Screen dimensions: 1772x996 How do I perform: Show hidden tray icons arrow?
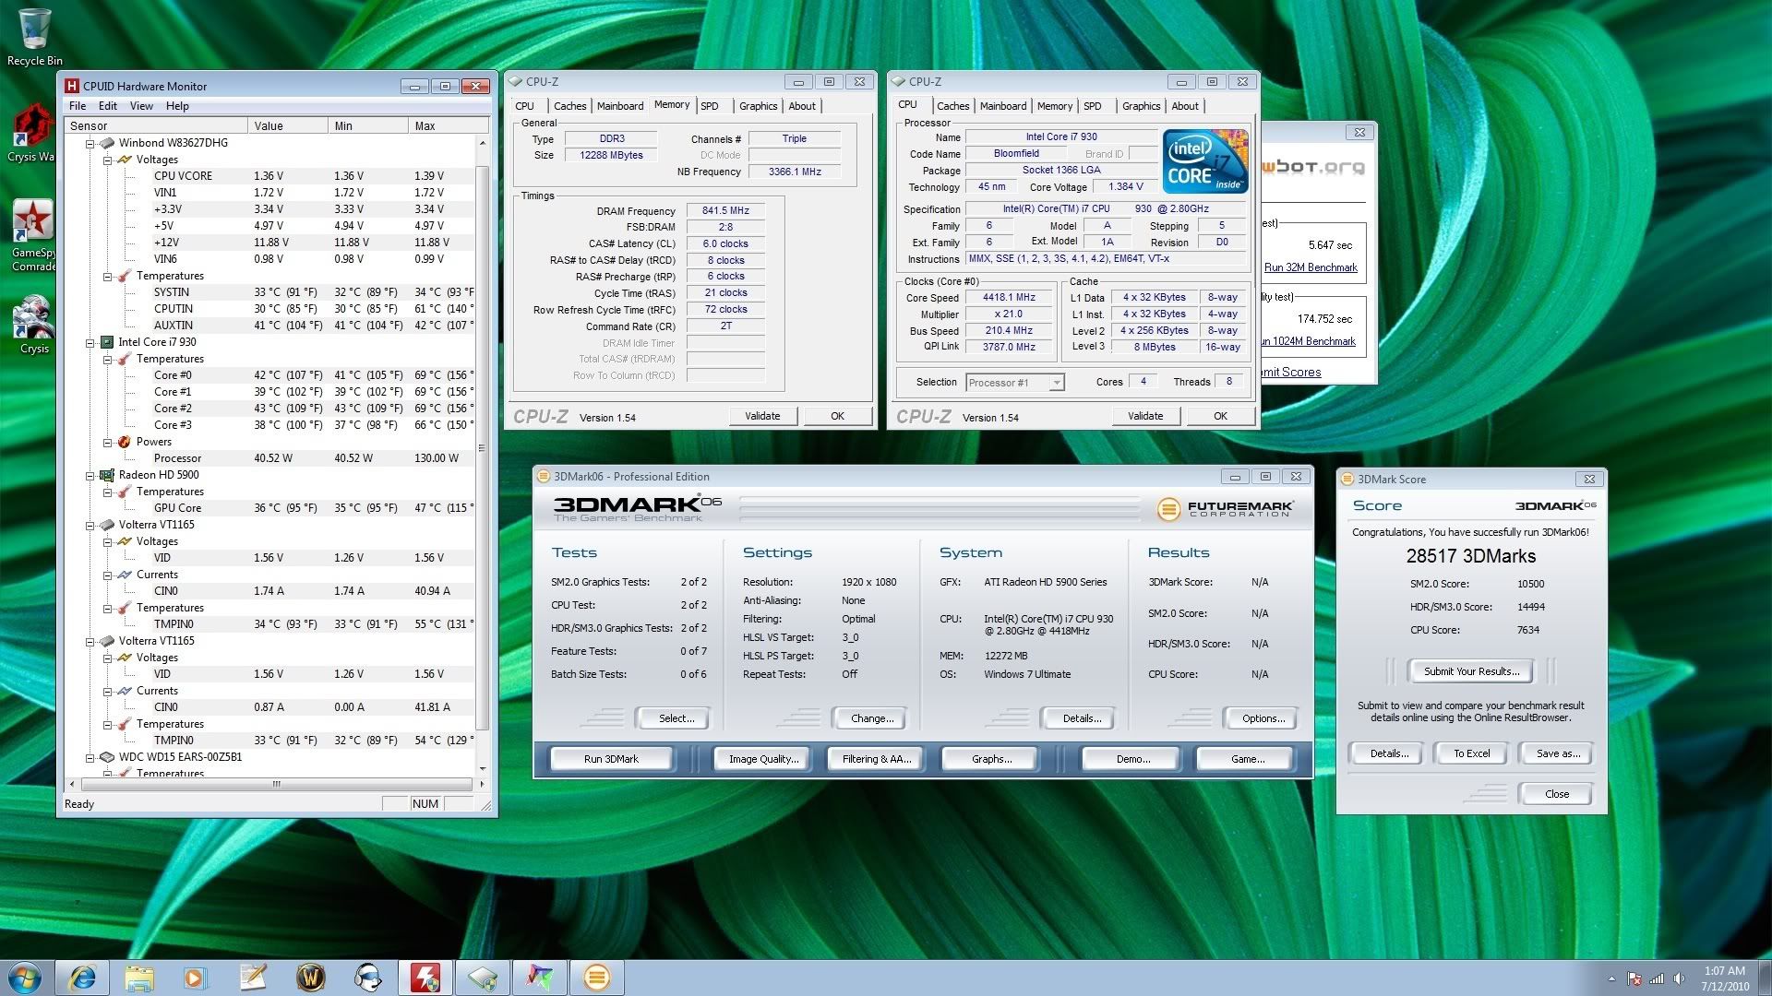[x=1611, y=978]
